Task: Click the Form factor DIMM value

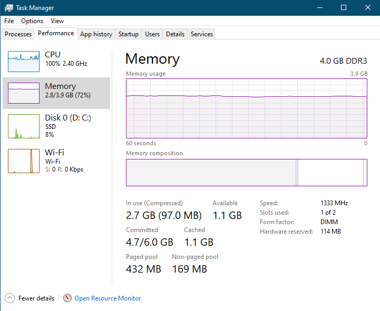Action: [329, 222]
